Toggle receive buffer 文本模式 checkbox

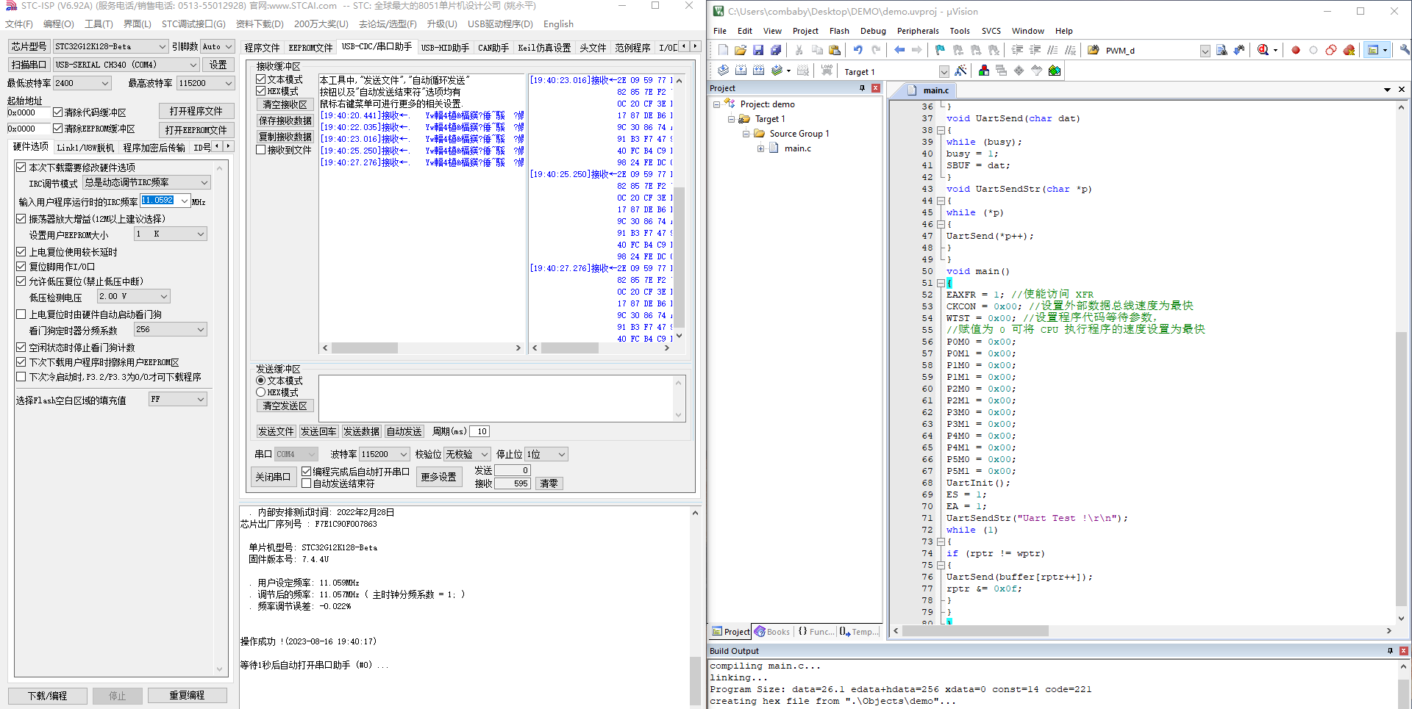(x=260, y=79)
